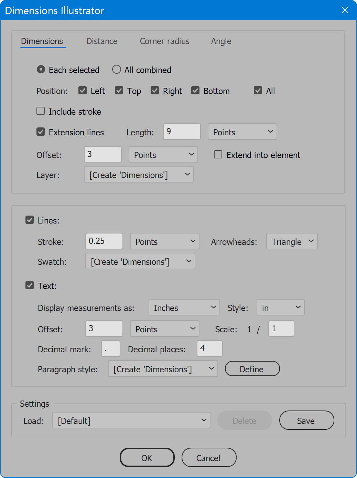357x478 pixels.
Task: Open the extension line Length units dropdown
Action: coord(242,132)
